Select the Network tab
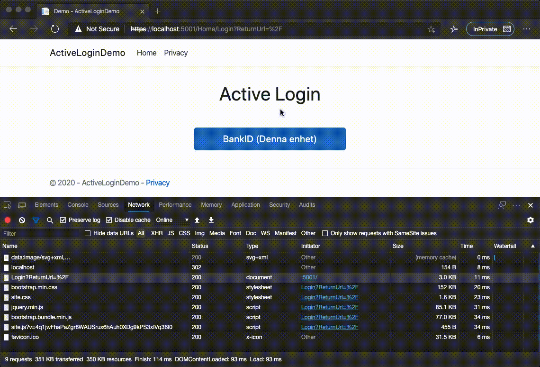 tap(139, 205)
